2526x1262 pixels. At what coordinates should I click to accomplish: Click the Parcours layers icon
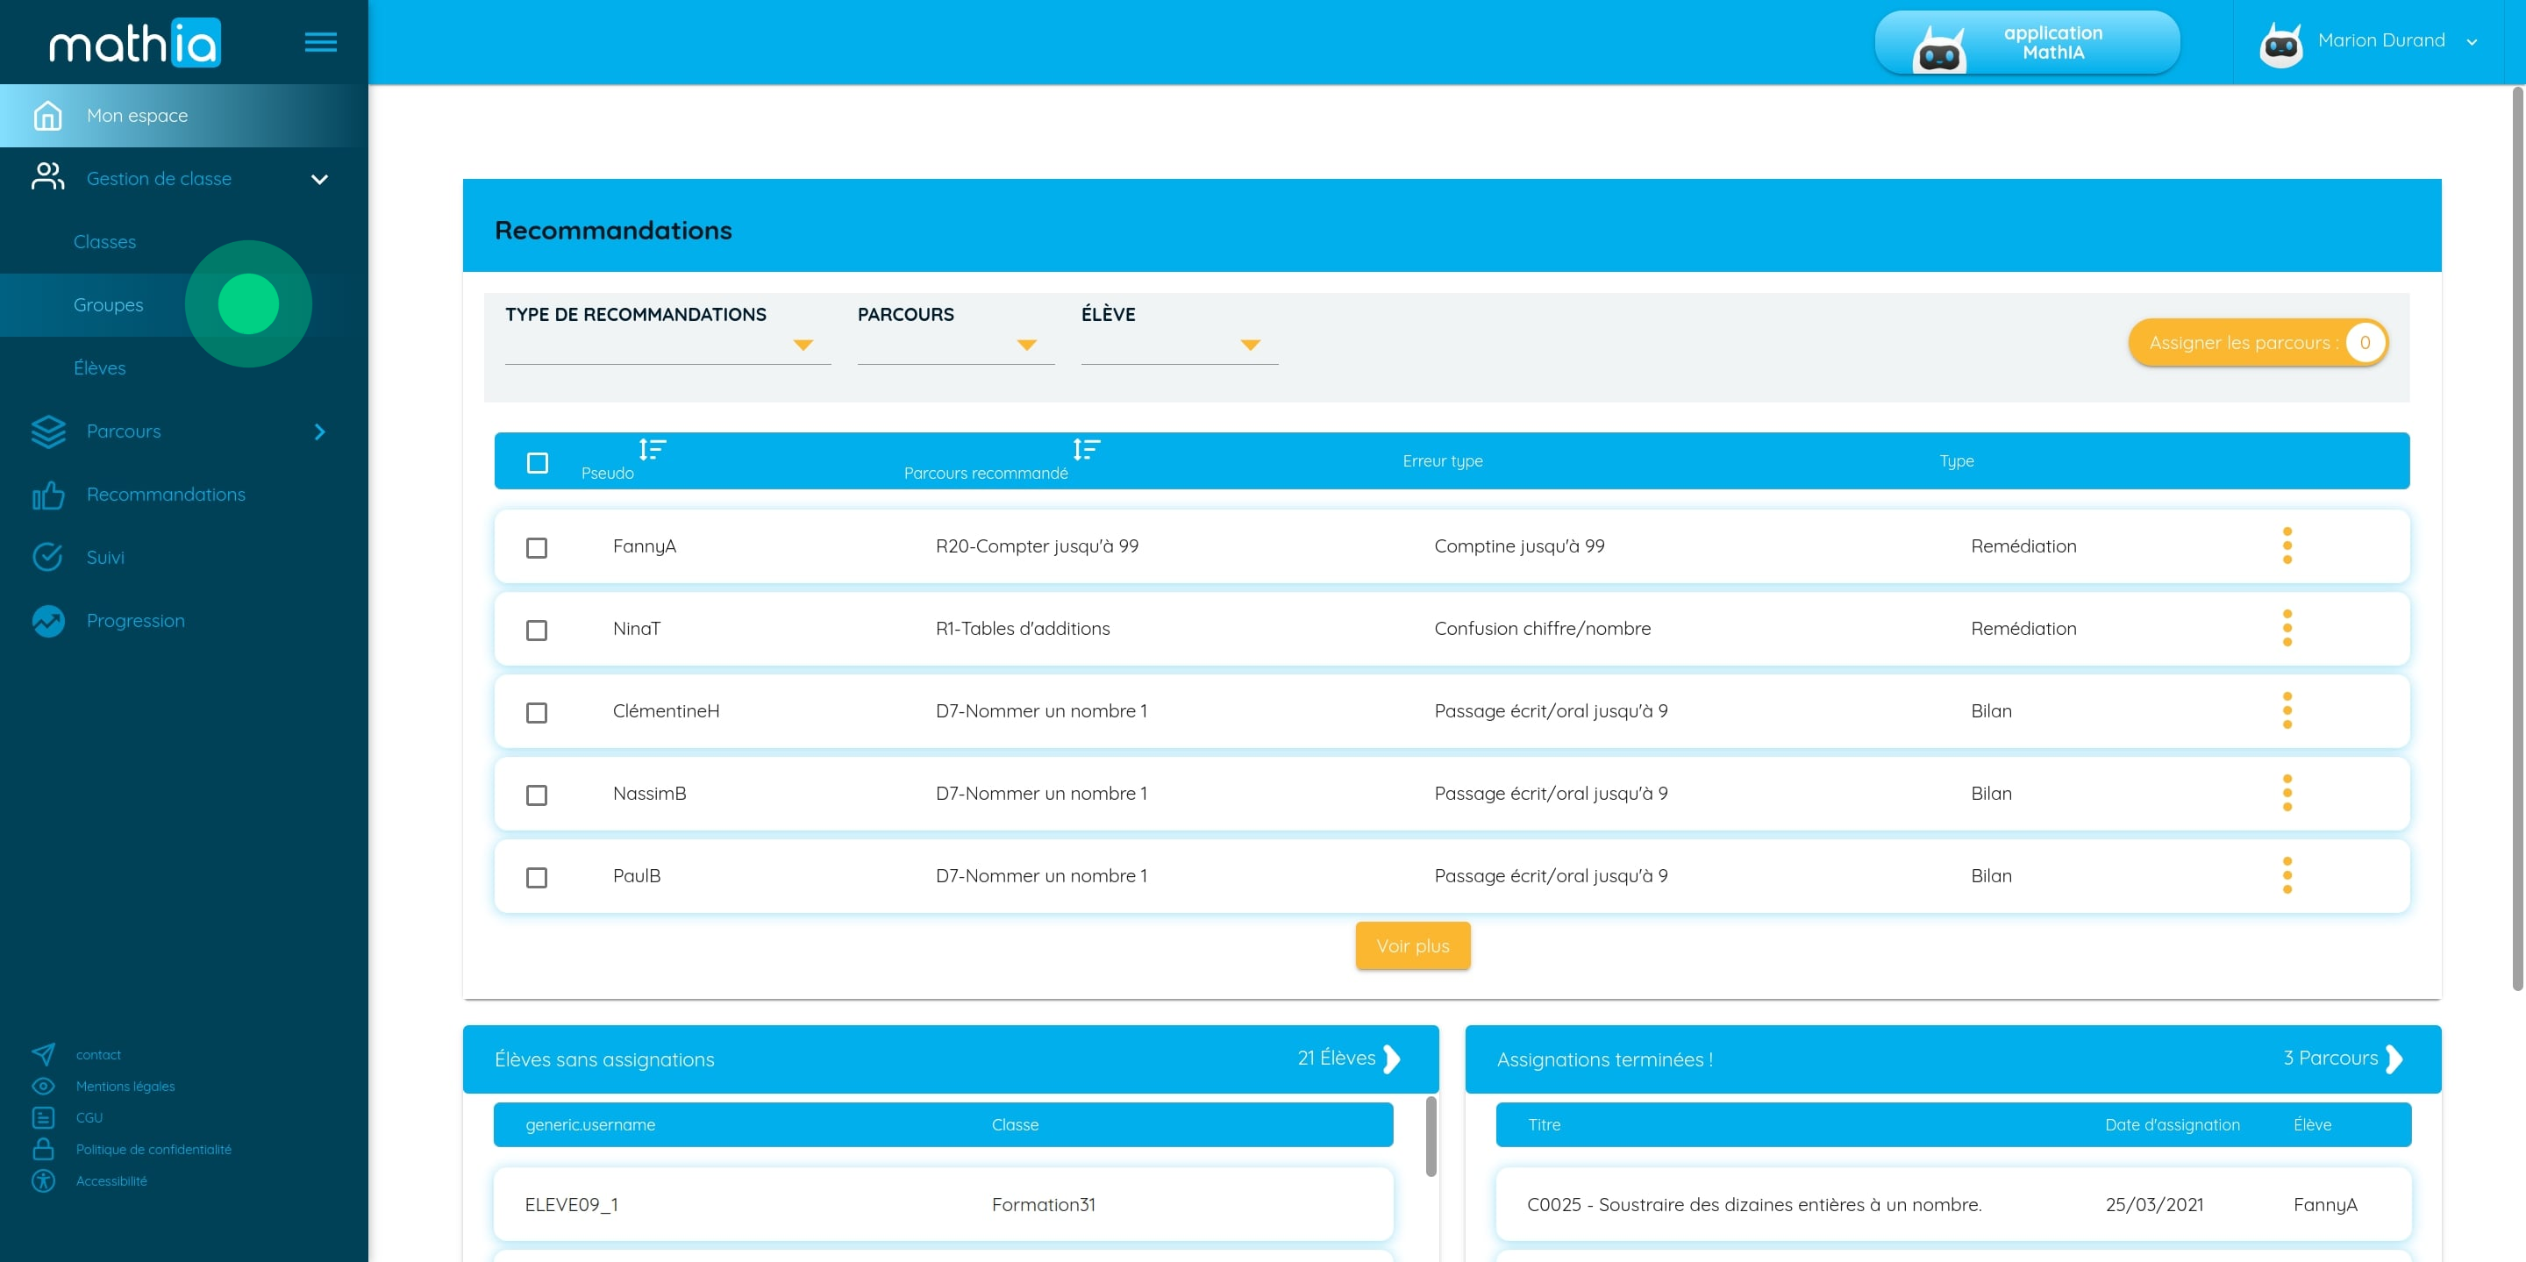pos(47,431)
